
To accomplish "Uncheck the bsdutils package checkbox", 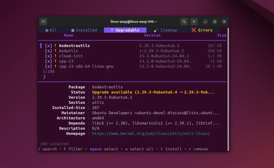I will 48,51.
